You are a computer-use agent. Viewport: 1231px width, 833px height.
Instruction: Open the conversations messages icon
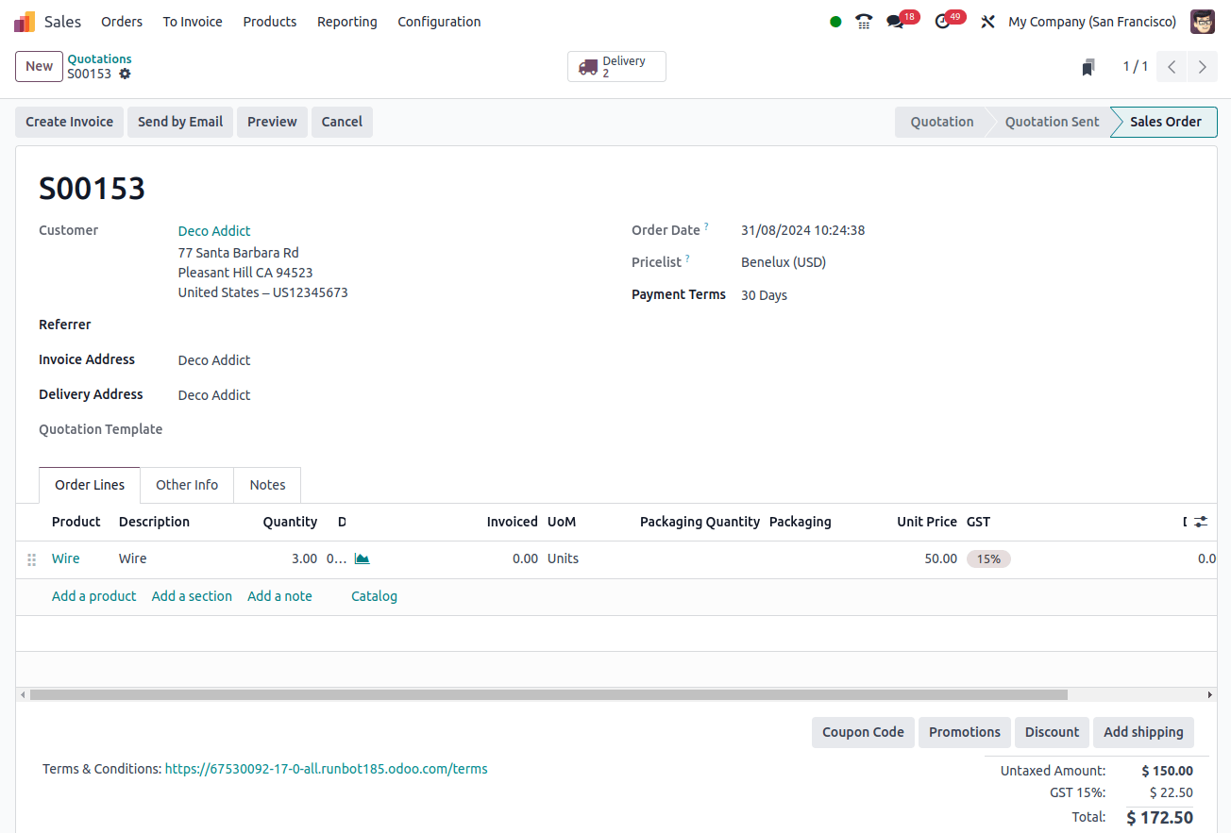pyautogui.click(x=895, y=22)
